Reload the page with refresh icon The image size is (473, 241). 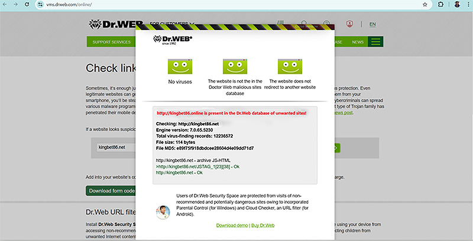(x=27, y=5)
